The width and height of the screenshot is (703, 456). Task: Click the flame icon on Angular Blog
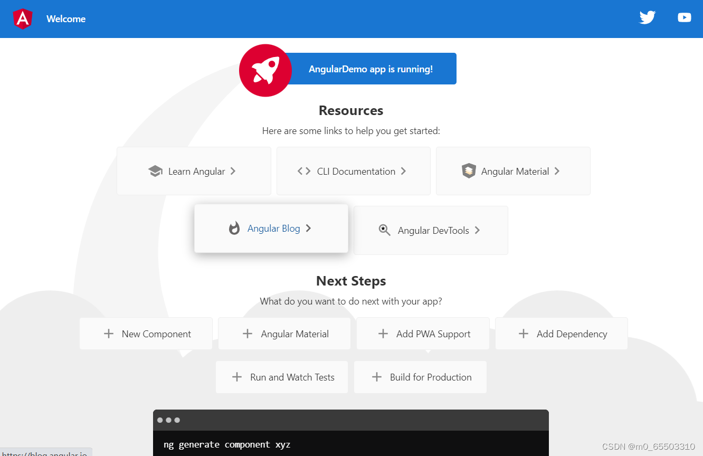coord(234,228)
